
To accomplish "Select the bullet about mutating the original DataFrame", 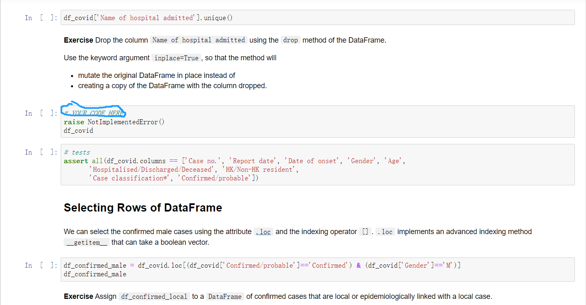I will click(x=156, y=75).
